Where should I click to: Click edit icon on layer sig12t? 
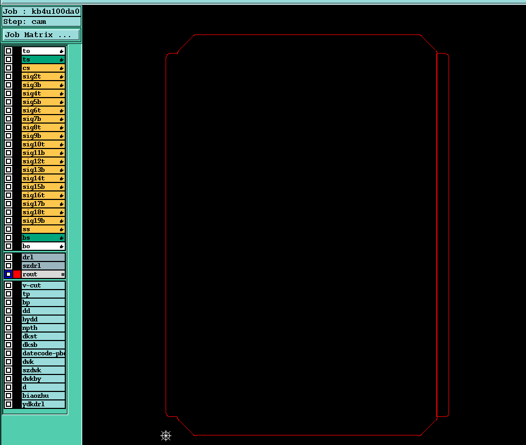point(62,161)
